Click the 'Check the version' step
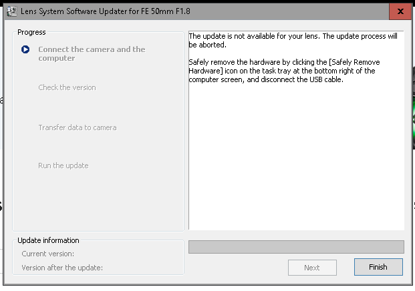The width and height of the screenshot is (415, 291). click(67, 87)
